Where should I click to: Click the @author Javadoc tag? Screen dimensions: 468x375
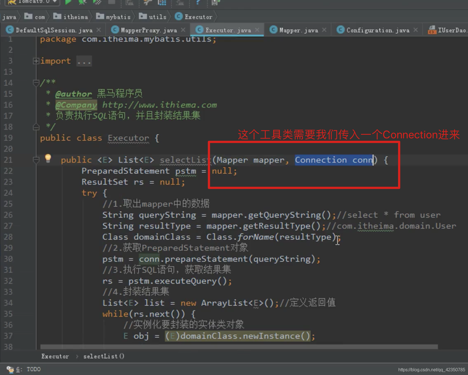pos(74,94)
